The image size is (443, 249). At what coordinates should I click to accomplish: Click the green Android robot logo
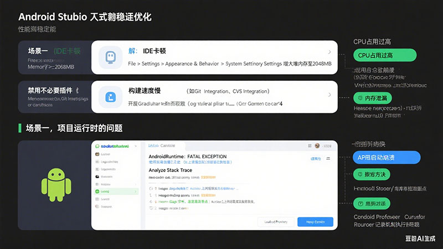(x=56, y=185)
